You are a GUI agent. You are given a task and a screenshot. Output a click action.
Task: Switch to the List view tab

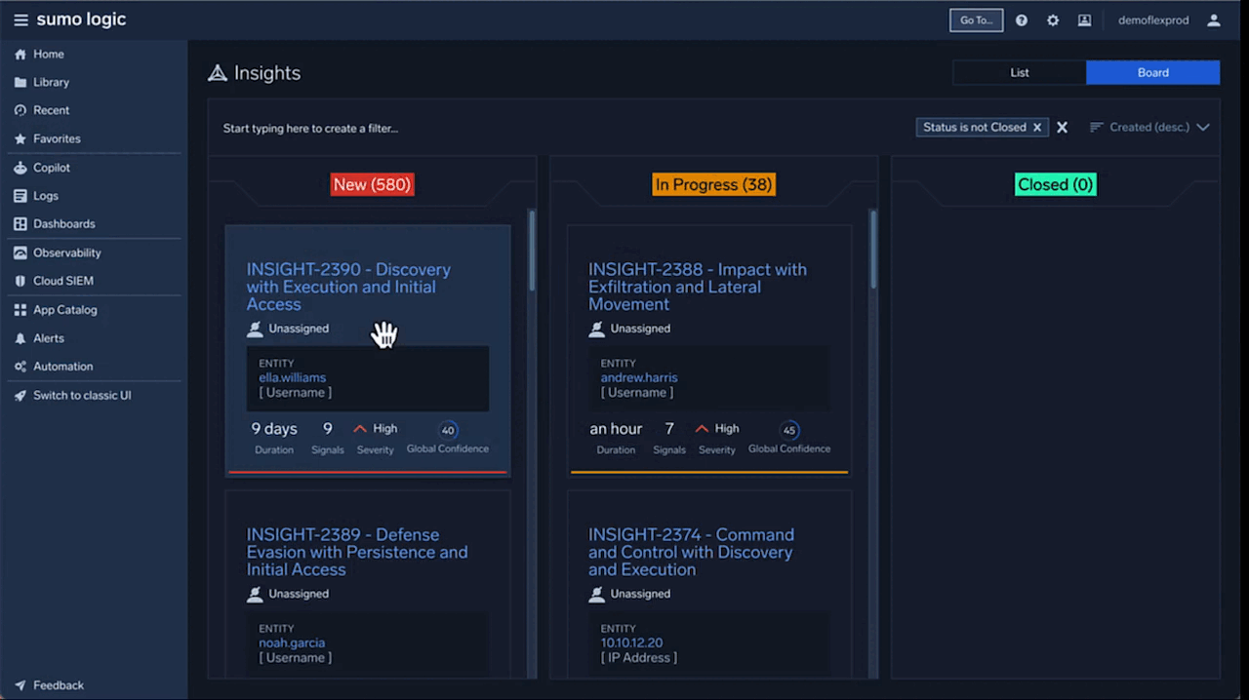(1020, 71)
